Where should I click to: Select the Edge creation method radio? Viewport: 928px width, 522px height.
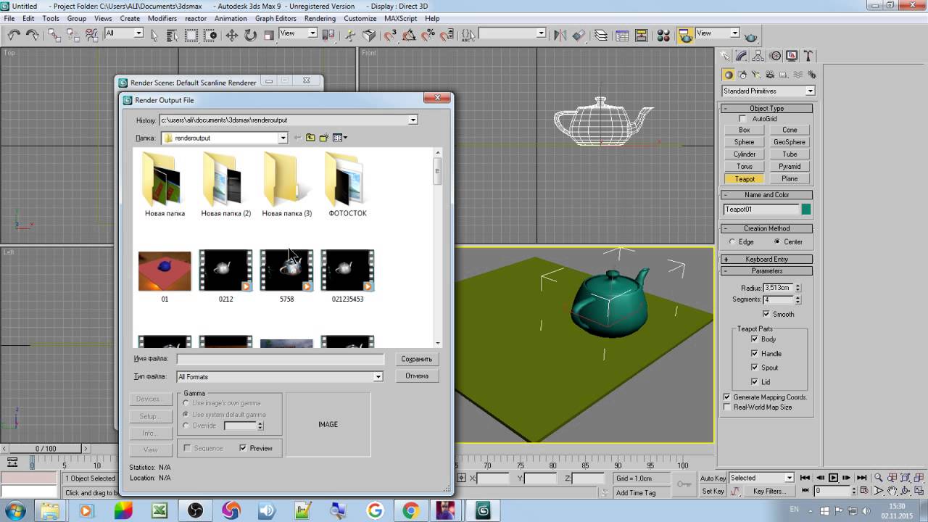732,241
